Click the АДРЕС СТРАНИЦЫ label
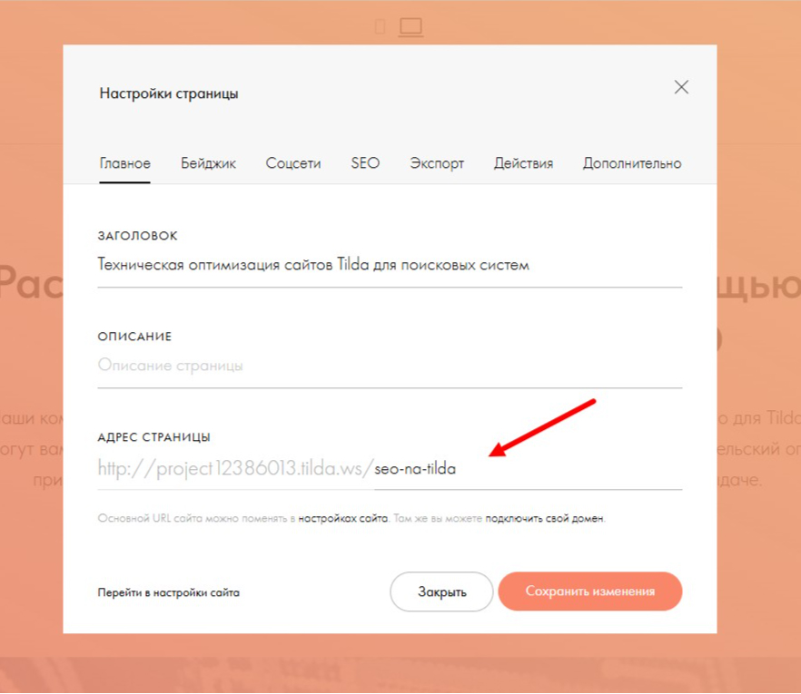The width and height of the screenshot is (801, 694). 153,437
